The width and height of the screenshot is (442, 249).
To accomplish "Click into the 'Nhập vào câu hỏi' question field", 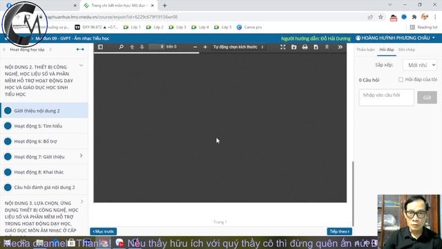I will point(387,98).
